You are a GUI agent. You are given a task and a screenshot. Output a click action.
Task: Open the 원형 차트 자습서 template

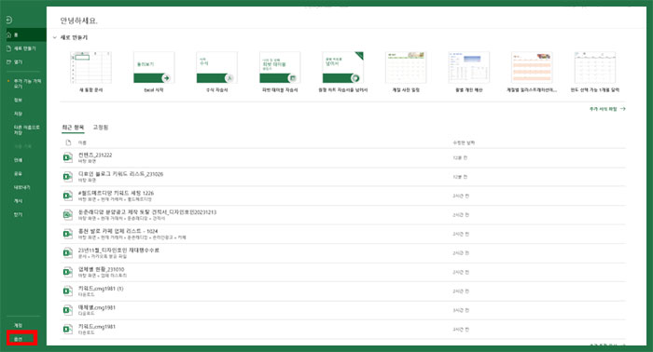coord(342,72)
